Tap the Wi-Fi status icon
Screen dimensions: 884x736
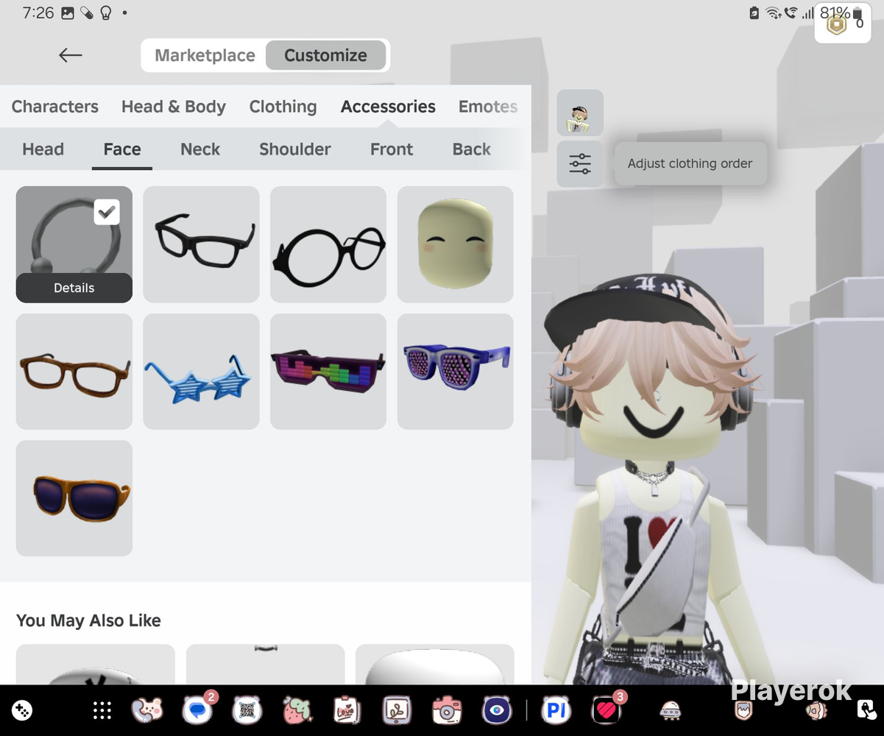point(773,13)
